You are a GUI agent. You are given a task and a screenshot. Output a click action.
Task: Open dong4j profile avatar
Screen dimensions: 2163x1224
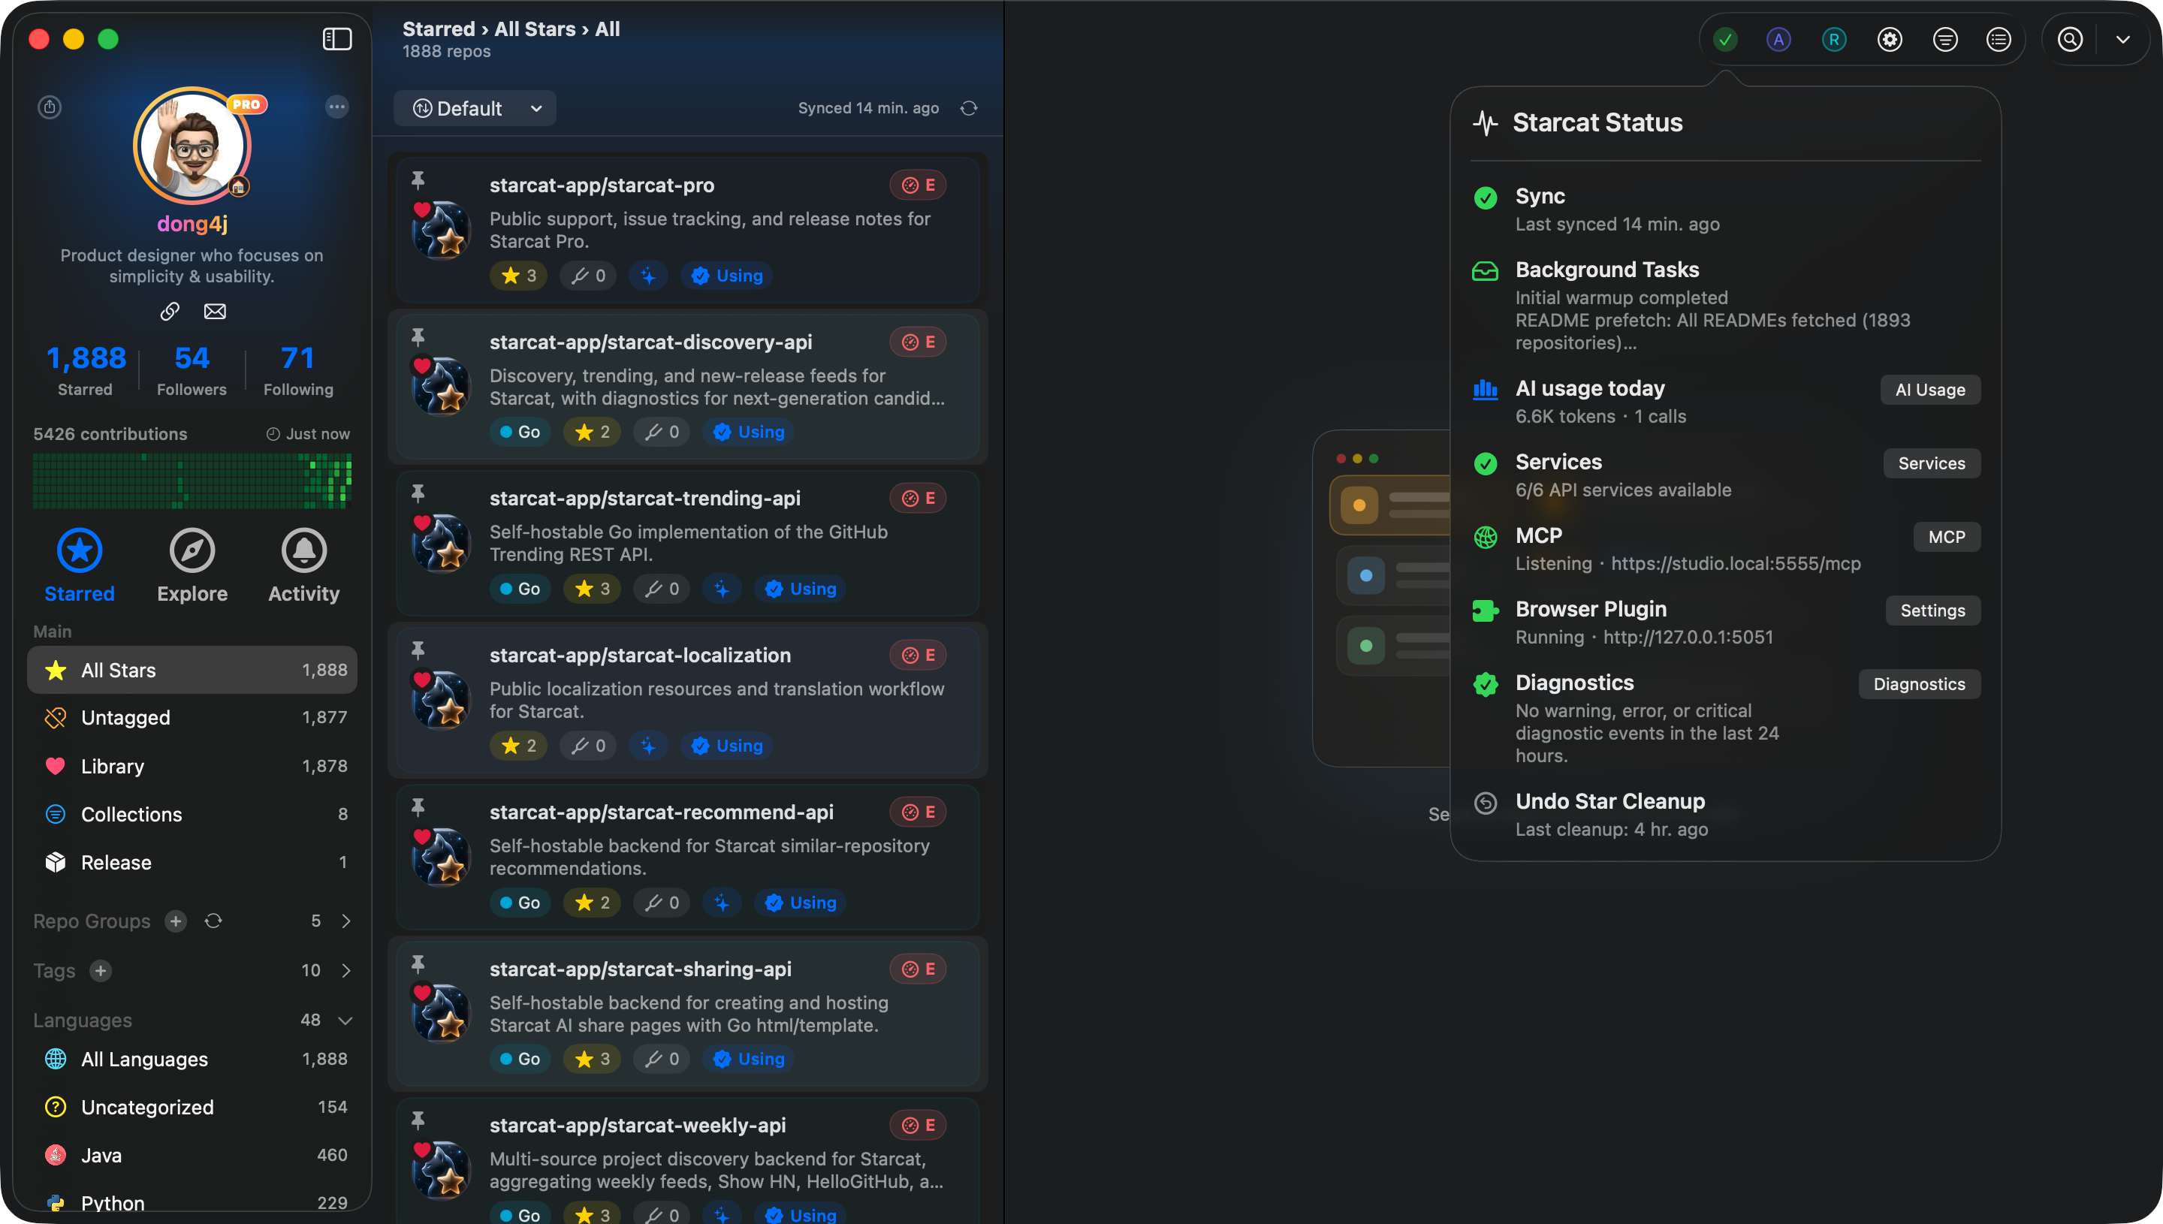point(193,146)
